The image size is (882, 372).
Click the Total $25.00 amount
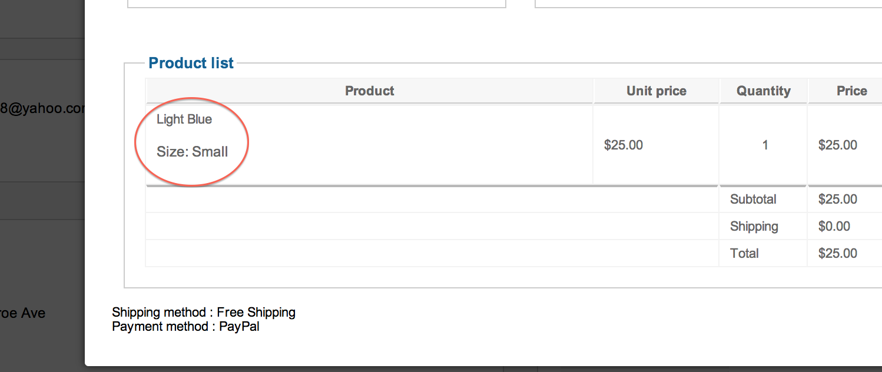click(x=837, y=254)
